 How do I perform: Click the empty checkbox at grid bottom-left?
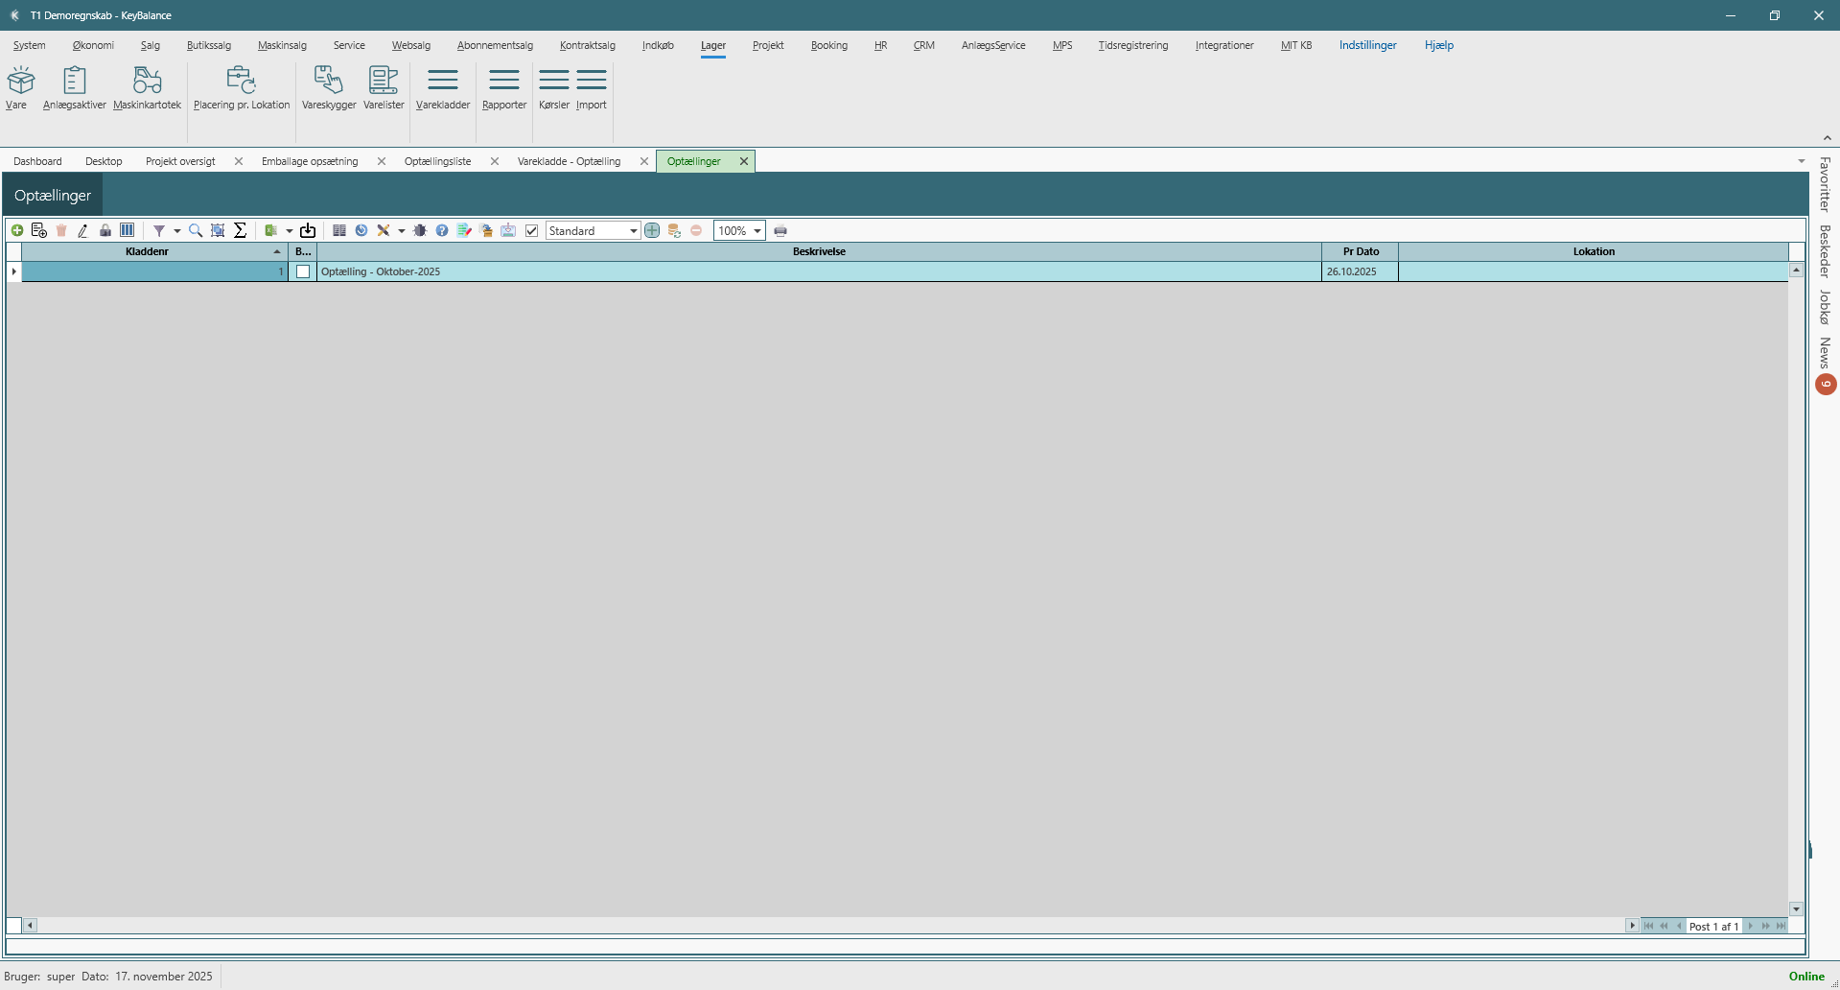point(14,926)
